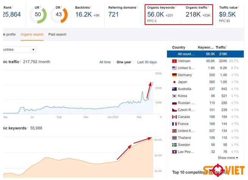Viewport: 248px width, 180px height.
Task: Click Canada keywords count 185
Action: [x=212, y=117]
